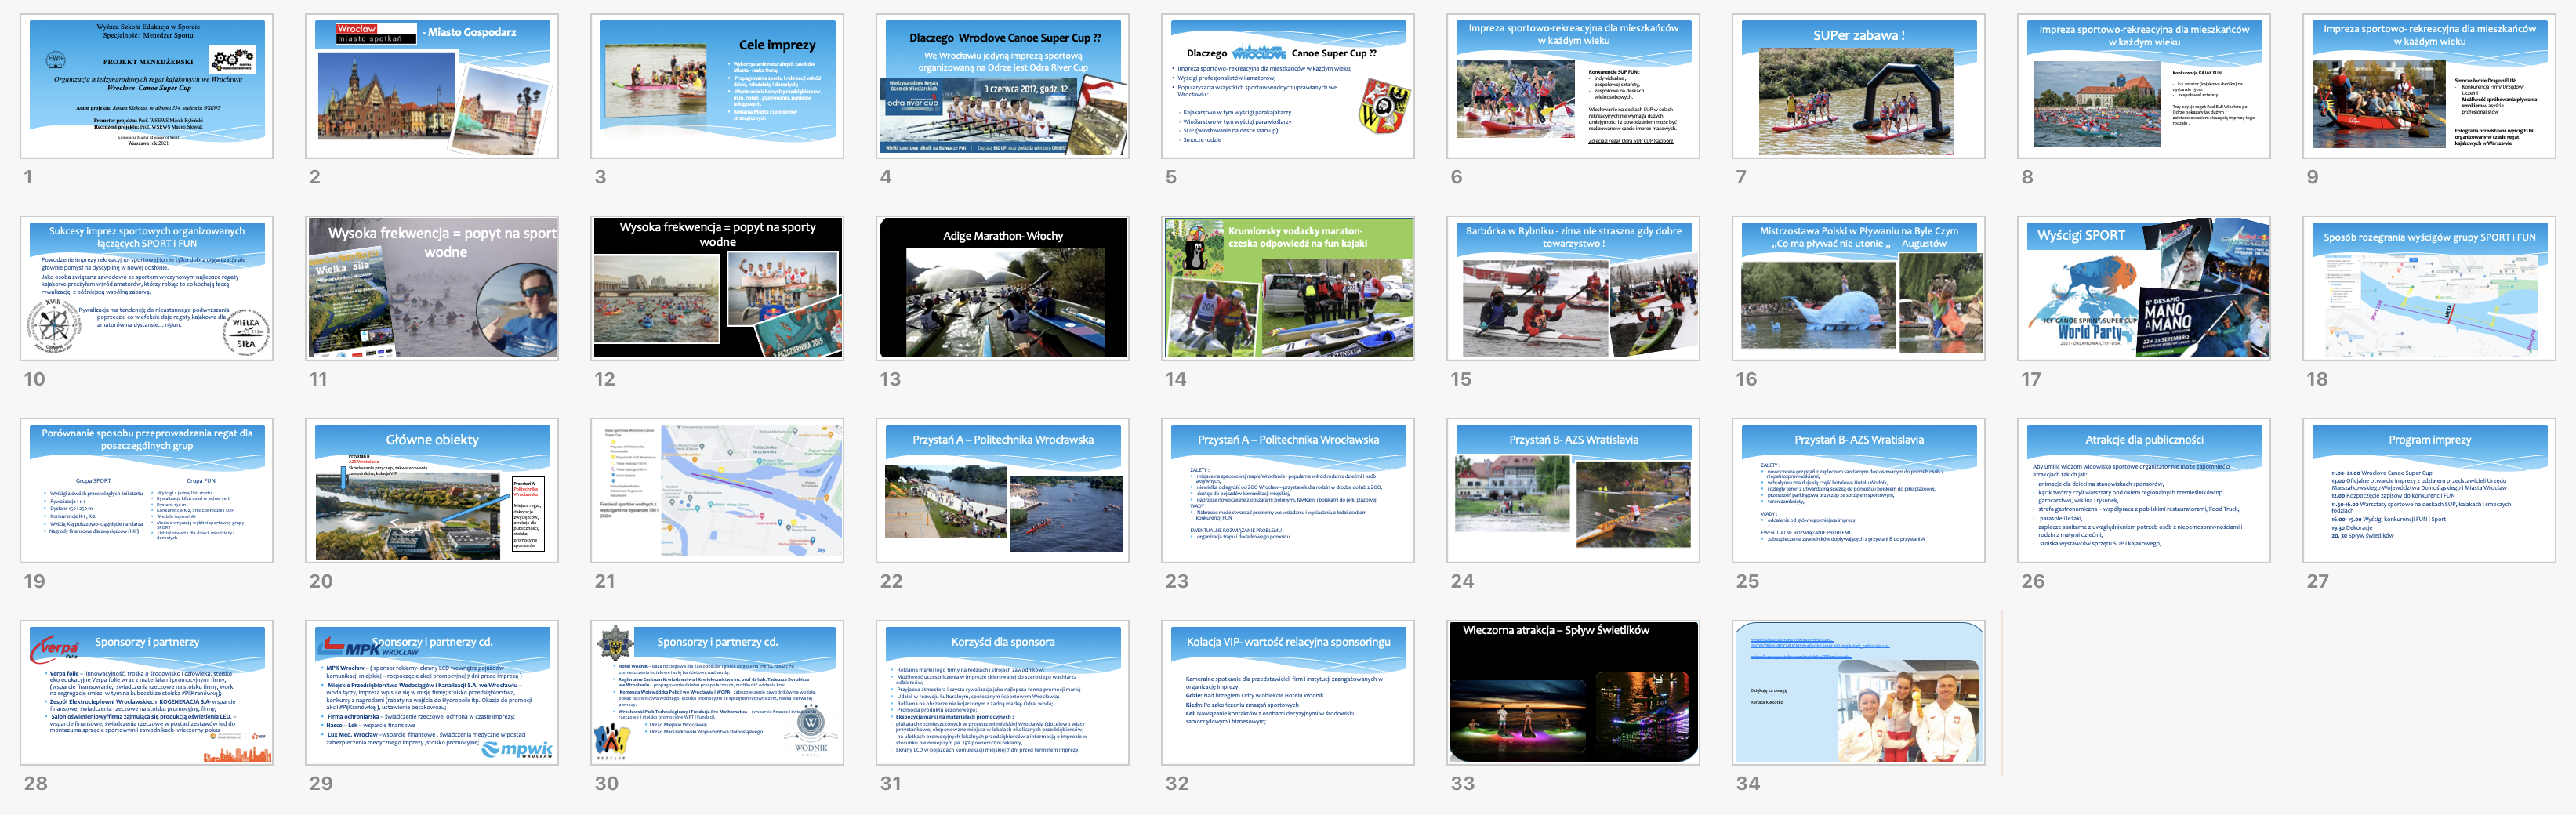Click 'Przystań A – Politechnika Wrocławska' photo slide 22
The height and width of the screenshot is (815, 2576).
point(1002,490)
